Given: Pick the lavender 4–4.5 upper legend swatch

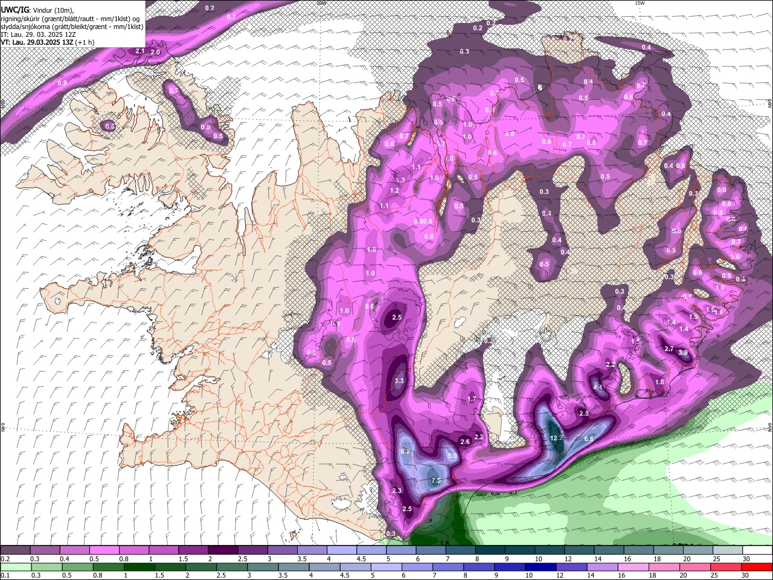Looking at the screenshot, I should point(342,550).
